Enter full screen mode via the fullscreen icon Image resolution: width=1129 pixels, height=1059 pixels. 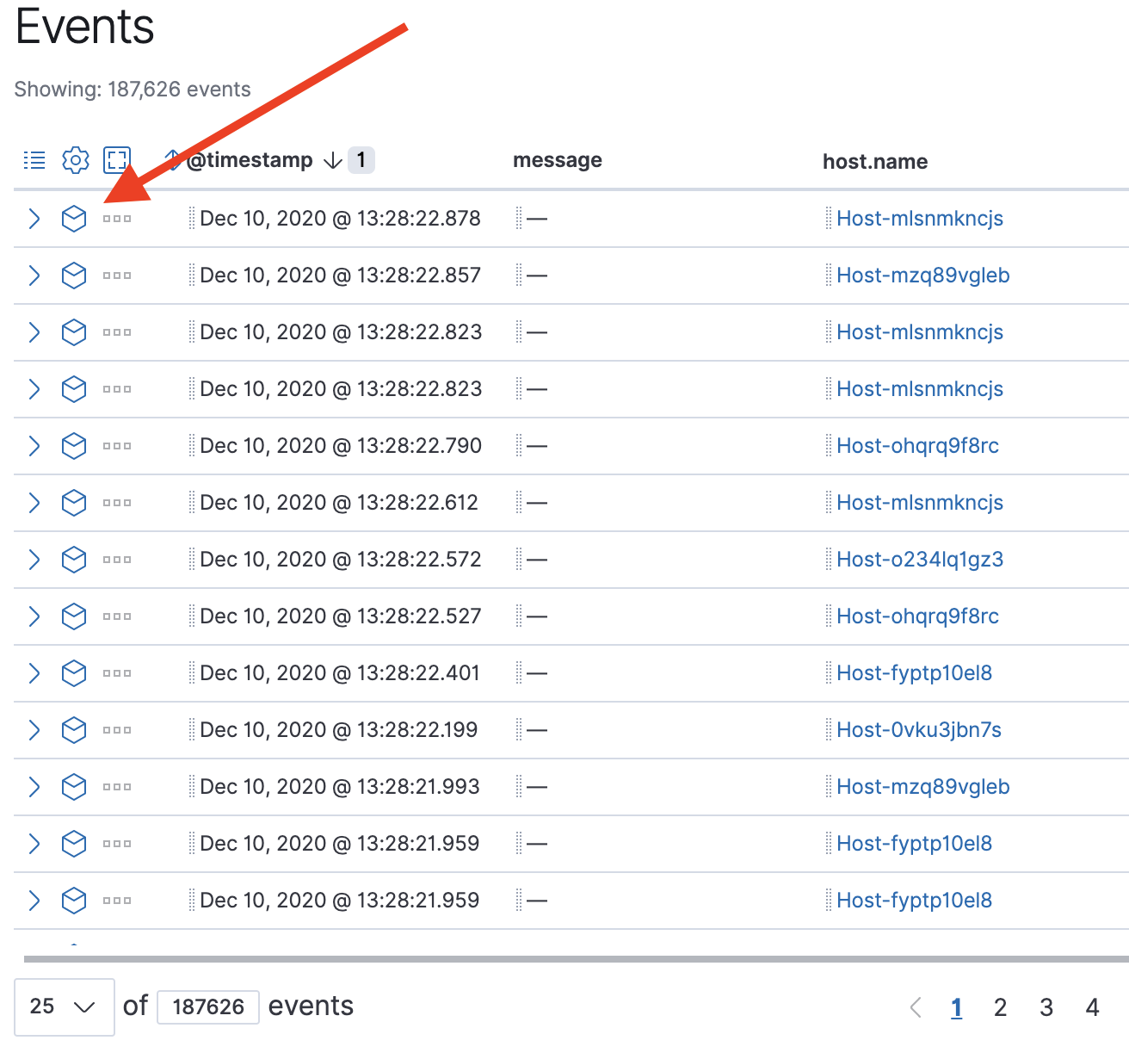tap(117, 159)
